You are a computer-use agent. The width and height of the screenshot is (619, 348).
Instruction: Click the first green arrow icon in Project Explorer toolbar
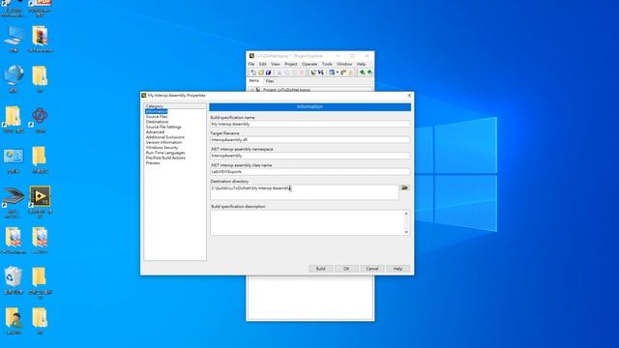point(362,72)
